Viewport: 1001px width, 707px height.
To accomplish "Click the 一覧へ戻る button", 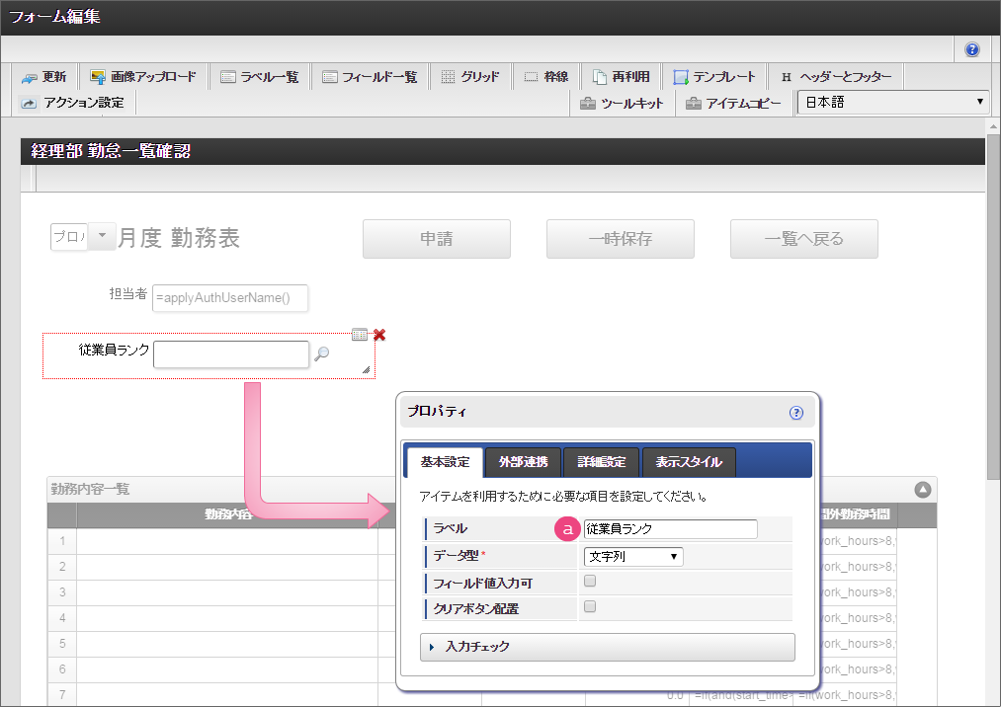I will click(803, 239).
